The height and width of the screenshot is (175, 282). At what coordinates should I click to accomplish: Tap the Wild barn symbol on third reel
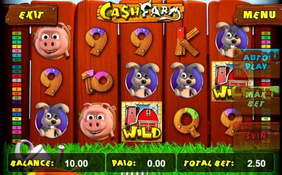point(142,121)
